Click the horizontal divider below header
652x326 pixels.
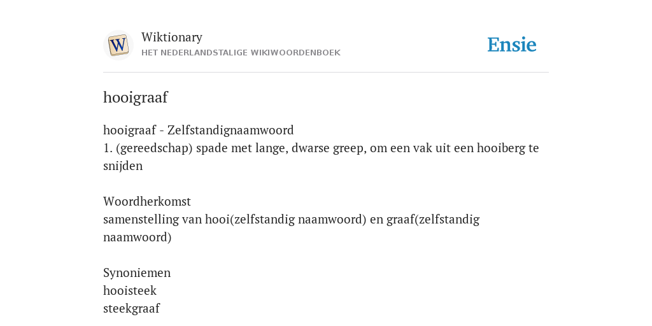coord(326,73)
